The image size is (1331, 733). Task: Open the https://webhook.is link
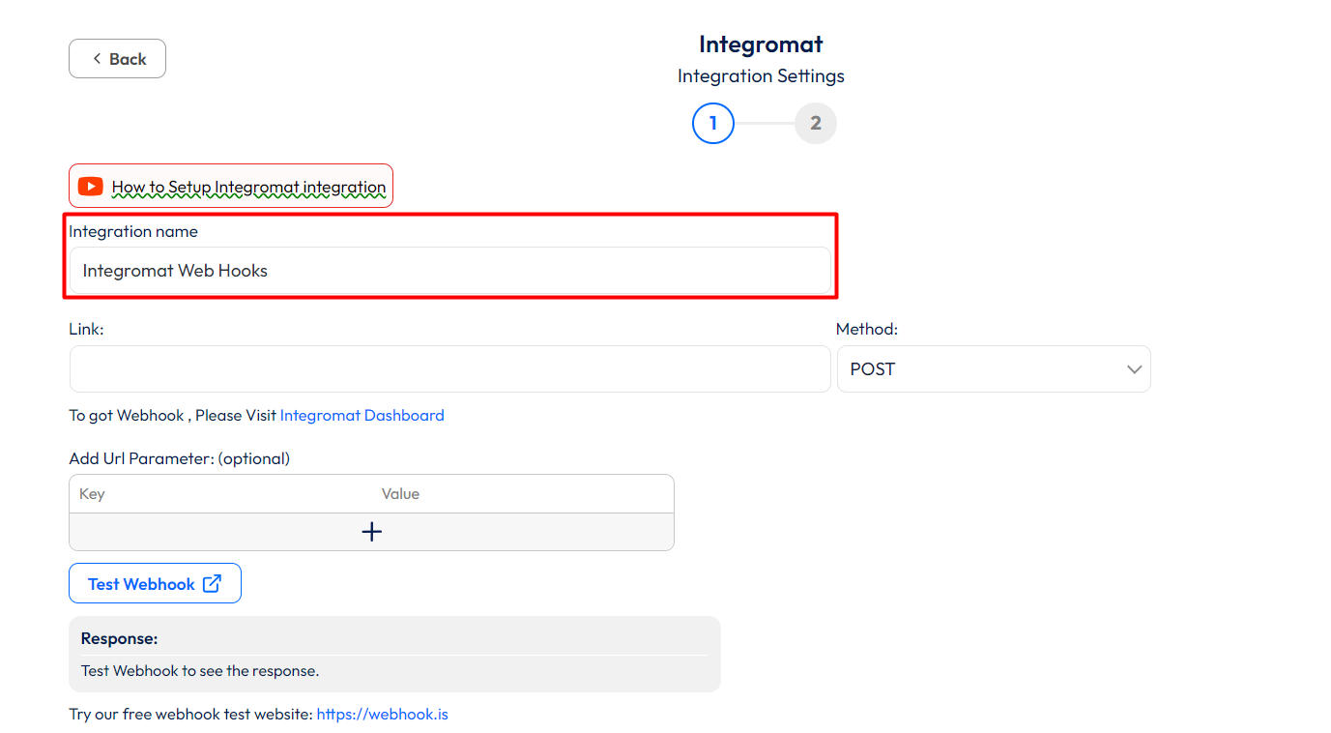click(382, 715)
